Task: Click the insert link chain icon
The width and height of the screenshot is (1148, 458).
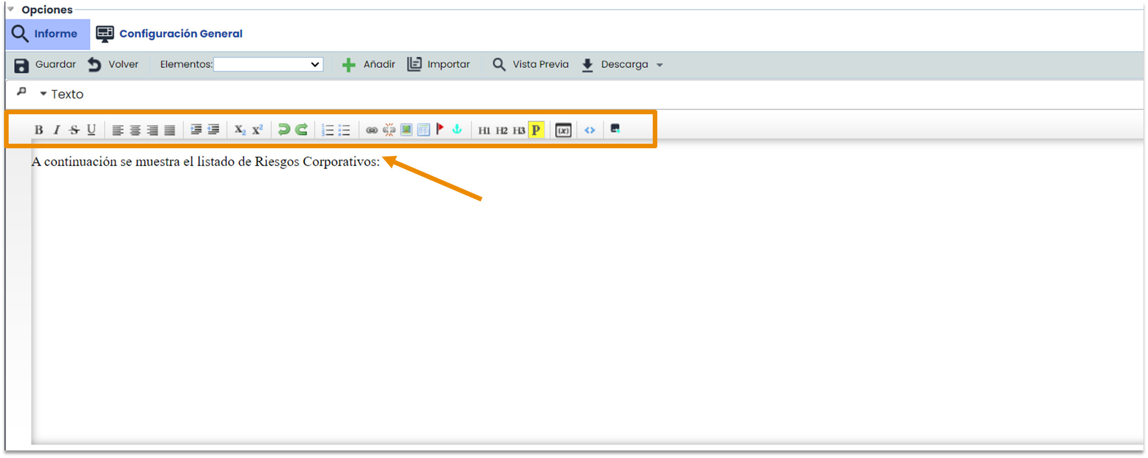Action: (372, 130)
